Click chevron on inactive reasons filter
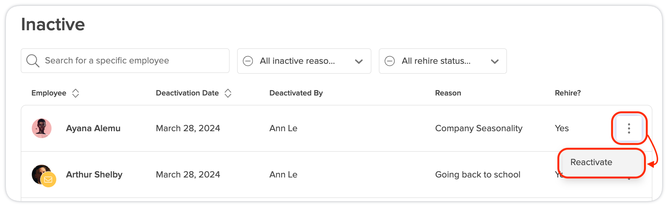Screen dimensions: 668x207 coord(359,61)
